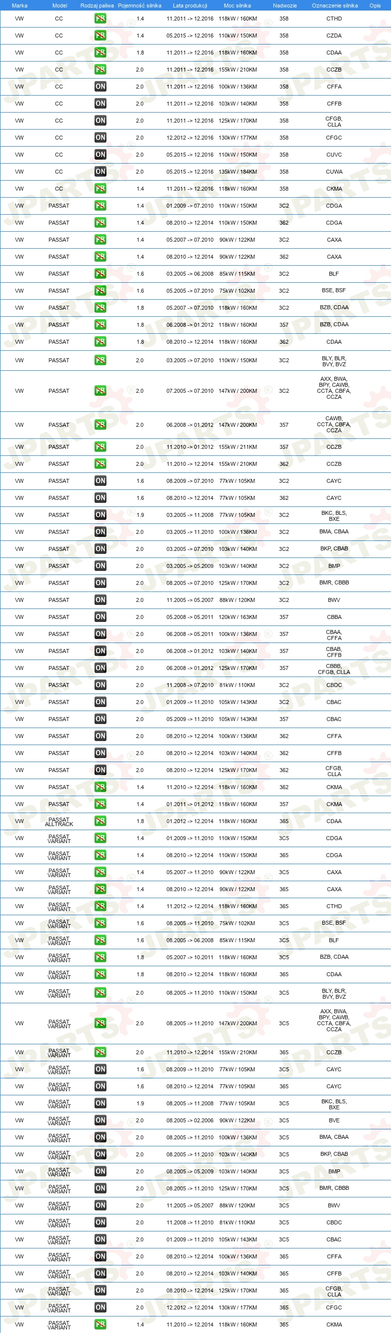The width and height of the screenshot is (391, 1333).
Task: Click the Oznaczenie silnika column header
Action: 334,6
